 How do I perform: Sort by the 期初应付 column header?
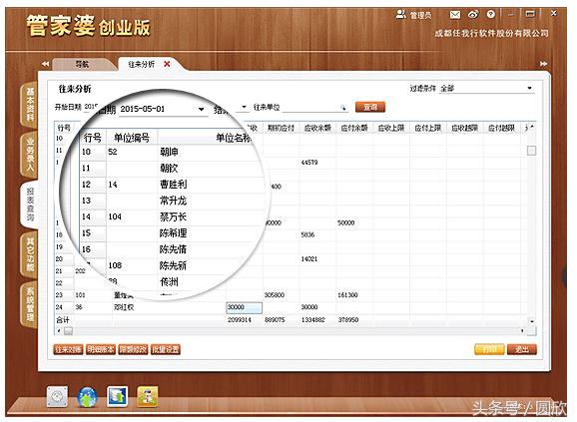(281, 128)
